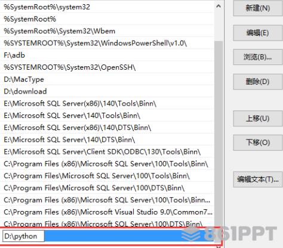The width and height of the screenshot is (283, 248).
Task: Select the %SystemRoot%\System32\Wbem entry
Action: [x=107, y=31]
